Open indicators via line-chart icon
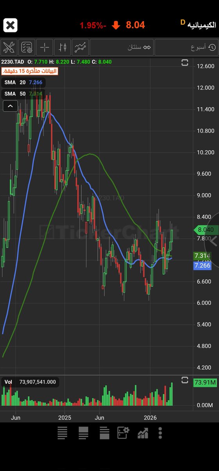The image size is (219, 471). [x=81, y=47]
